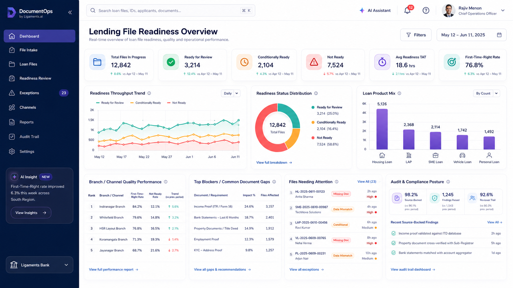Click the LAP building icon
Screen dimensions: 513x288
point(409,155)
